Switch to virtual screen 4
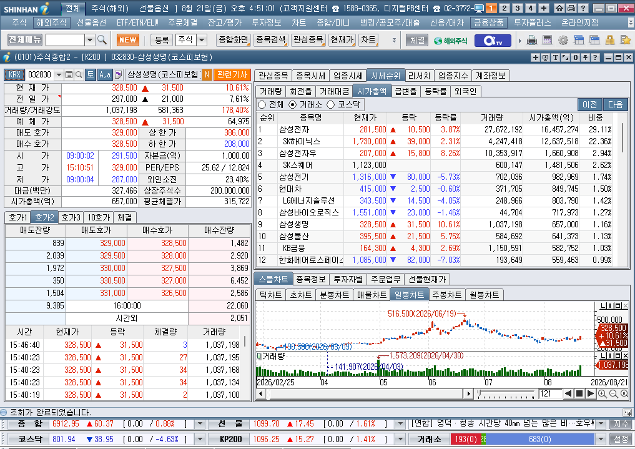635x449 pixels. click(531, 8)
